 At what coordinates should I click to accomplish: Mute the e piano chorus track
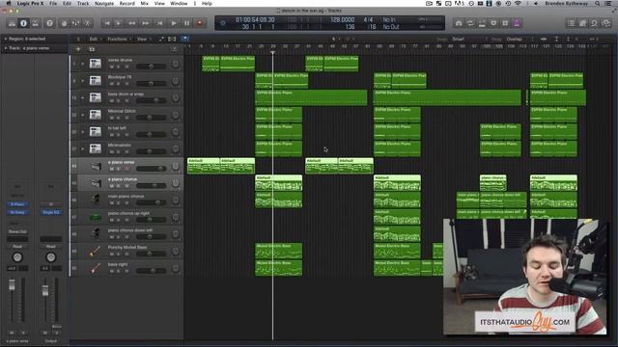coord(112,186)
